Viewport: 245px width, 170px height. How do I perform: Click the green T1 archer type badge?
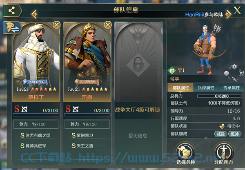(172, 70)
